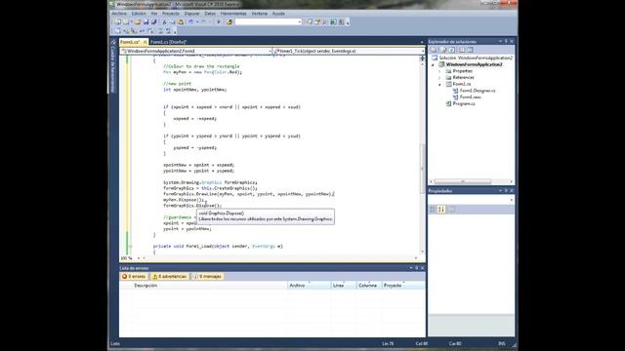
Task: Click the Refresh icon in Solution Explorer
Action: [x=452, y=50]
